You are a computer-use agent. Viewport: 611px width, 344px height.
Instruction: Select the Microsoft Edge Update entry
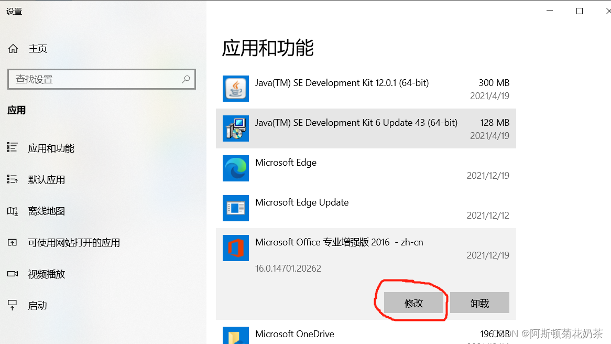pos(366,208)
